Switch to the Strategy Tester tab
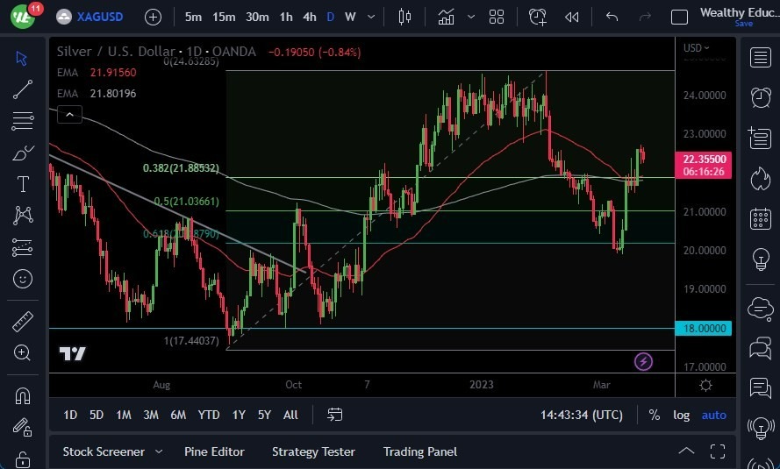Screen dimensions: 780x469 click(313, 451)
